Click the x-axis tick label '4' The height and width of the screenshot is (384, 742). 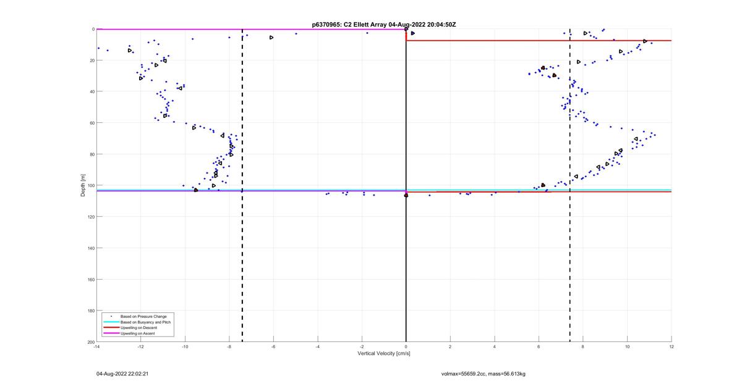click(495, 346)
